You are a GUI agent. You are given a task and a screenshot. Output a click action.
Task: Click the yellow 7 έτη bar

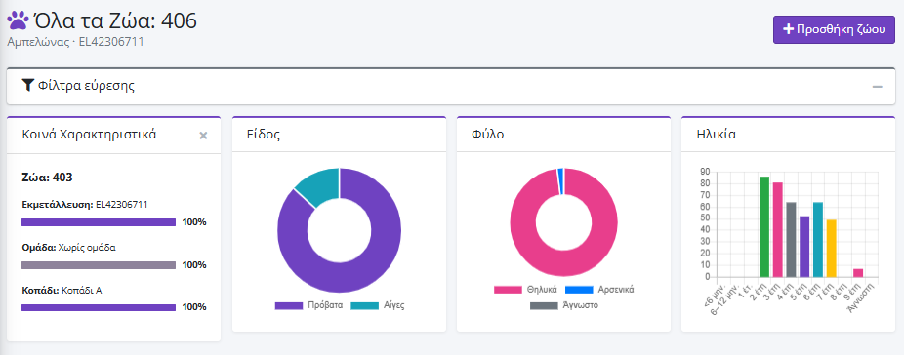(832, 249)
